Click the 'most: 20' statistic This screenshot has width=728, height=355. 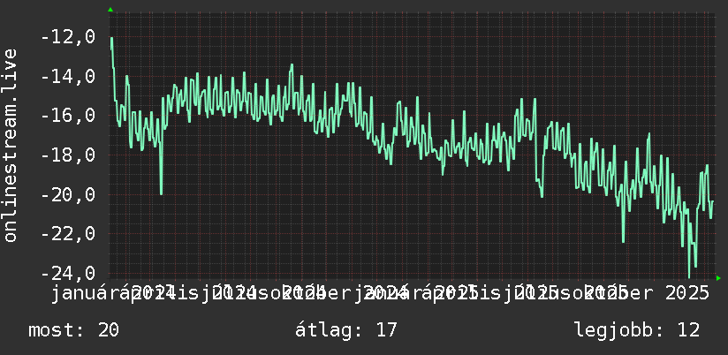(74, 330)
